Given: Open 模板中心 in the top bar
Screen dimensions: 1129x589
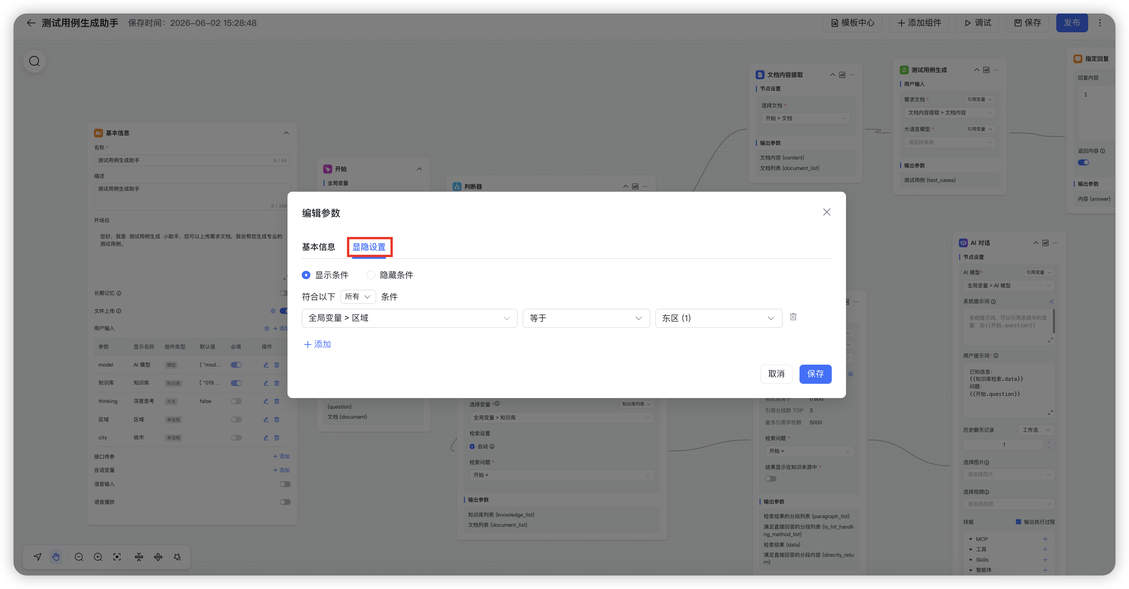Looking at the screenshot, I should (853, 23).
